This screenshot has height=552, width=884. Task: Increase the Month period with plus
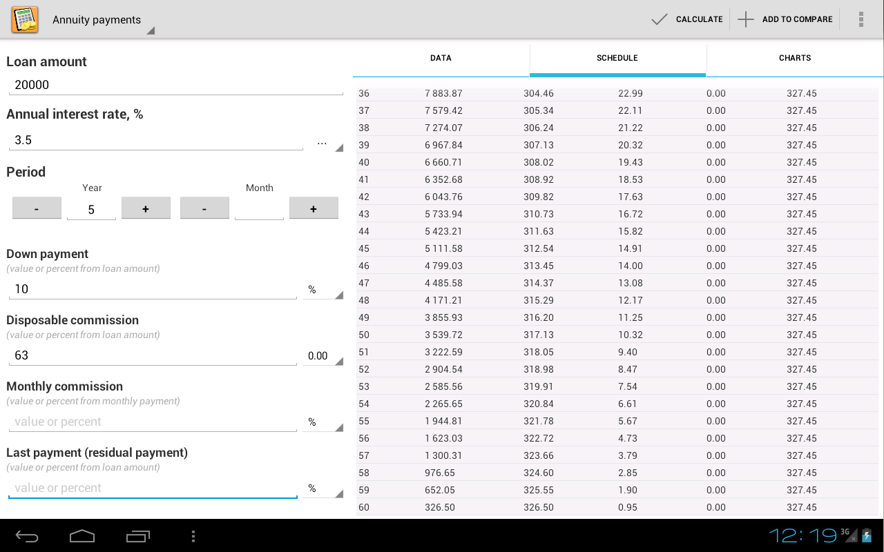[x=314, y=208]
